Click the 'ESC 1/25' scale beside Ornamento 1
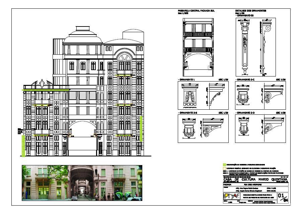This screenshot has height=210, width=302. (223, 80)
